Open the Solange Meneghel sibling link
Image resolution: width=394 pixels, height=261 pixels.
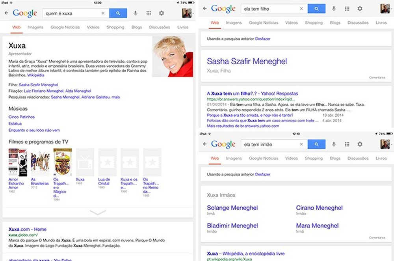232,208
